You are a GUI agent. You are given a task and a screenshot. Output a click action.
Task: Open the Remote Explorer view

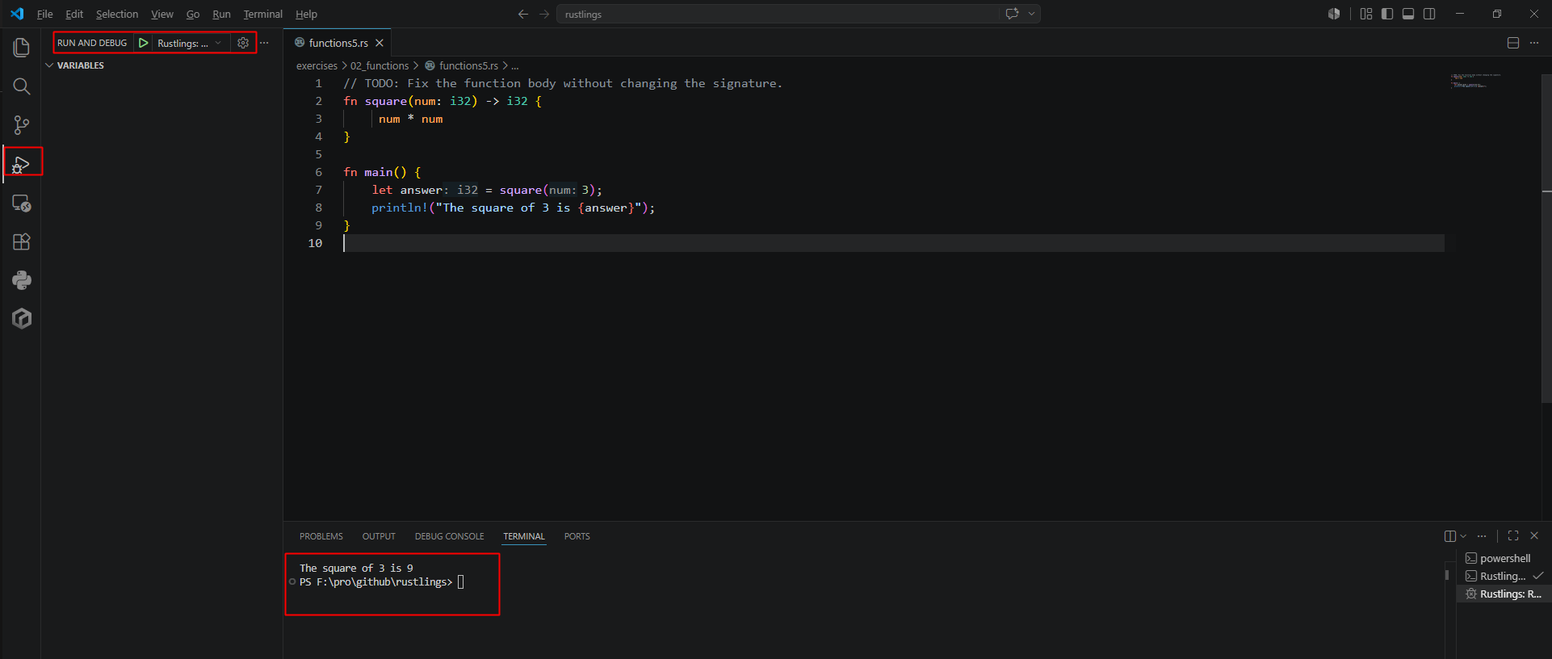coord(22,203)
